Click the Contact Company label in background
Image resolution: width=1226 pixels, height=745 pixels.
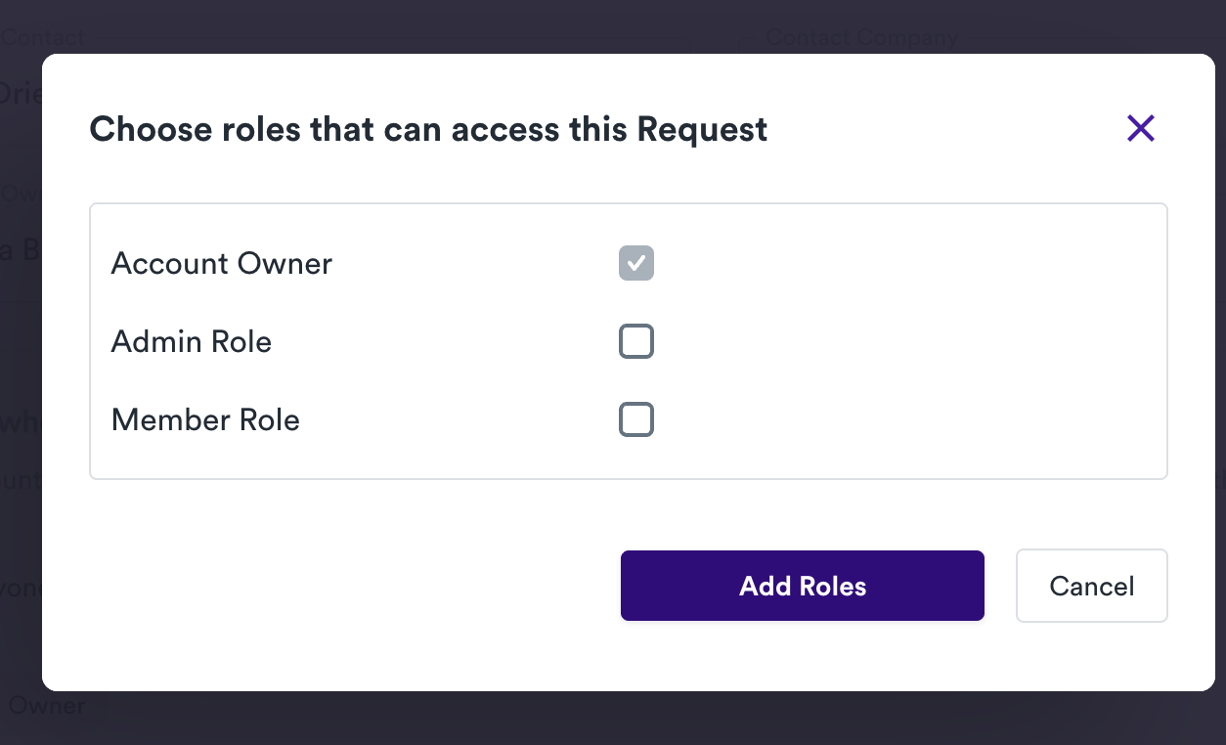coord(862,37)
